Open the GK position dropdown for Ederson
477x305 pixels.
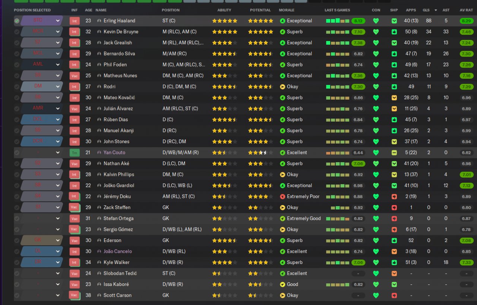41,240
